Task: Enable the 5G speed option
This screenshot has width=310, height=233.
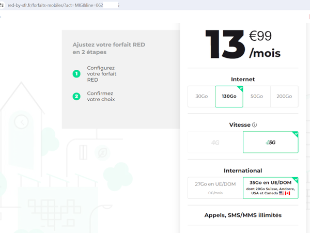Action: click(x=270, y=143)
